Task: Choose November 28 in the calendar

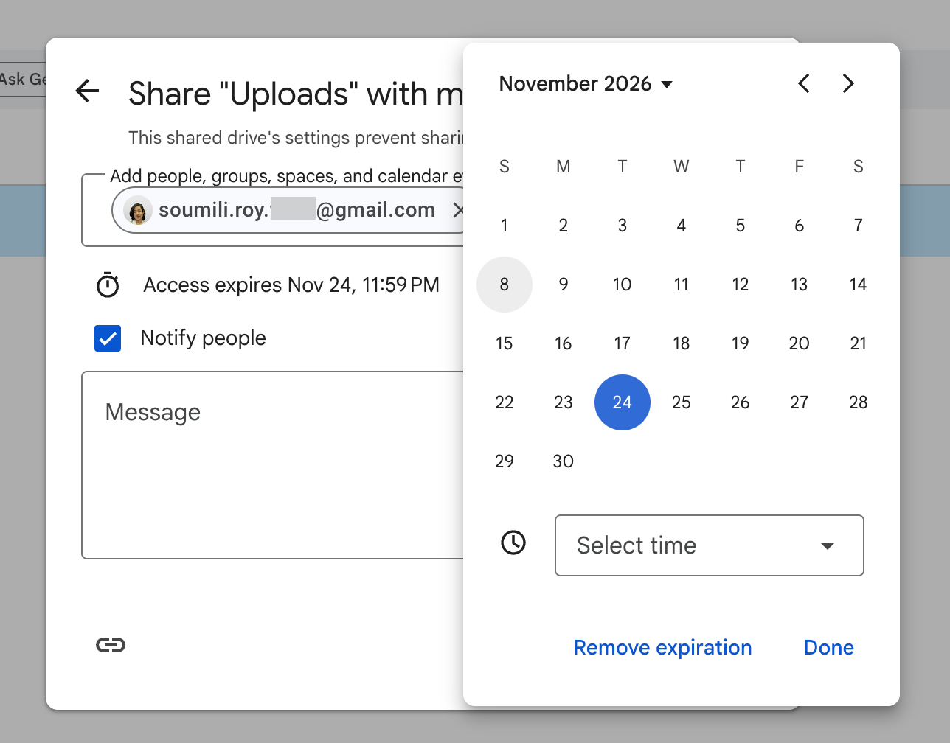Action: click(x=858, y=402)
